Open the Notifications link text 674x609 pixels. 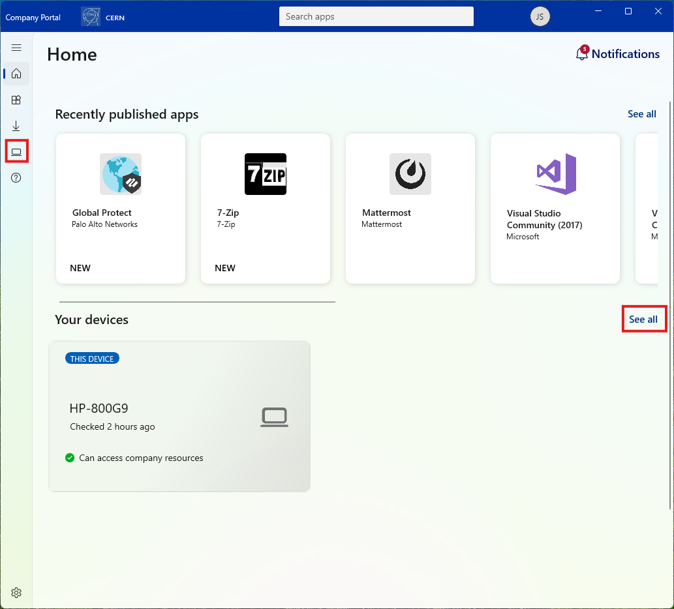coord(626,53)
